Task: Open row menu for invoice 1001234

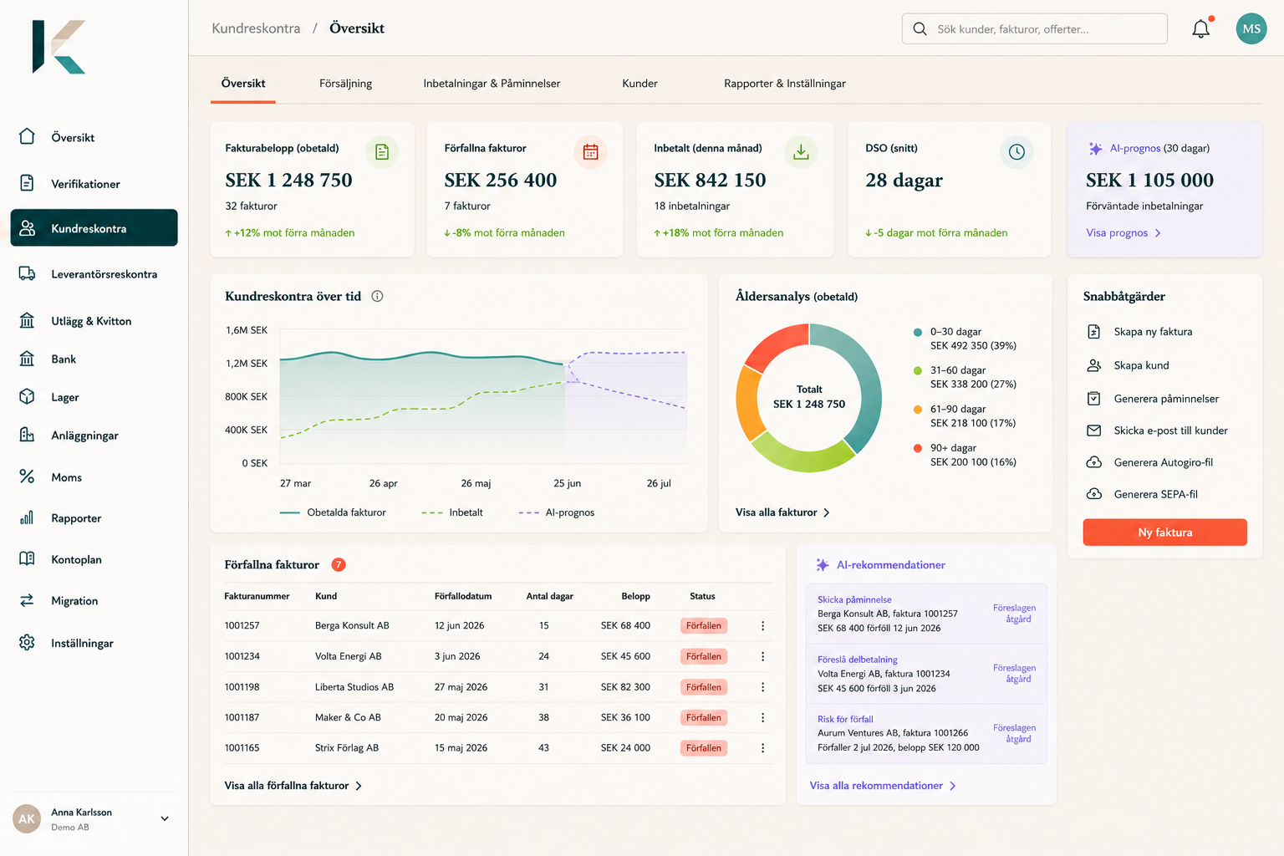Action: [x=762, y=656]
